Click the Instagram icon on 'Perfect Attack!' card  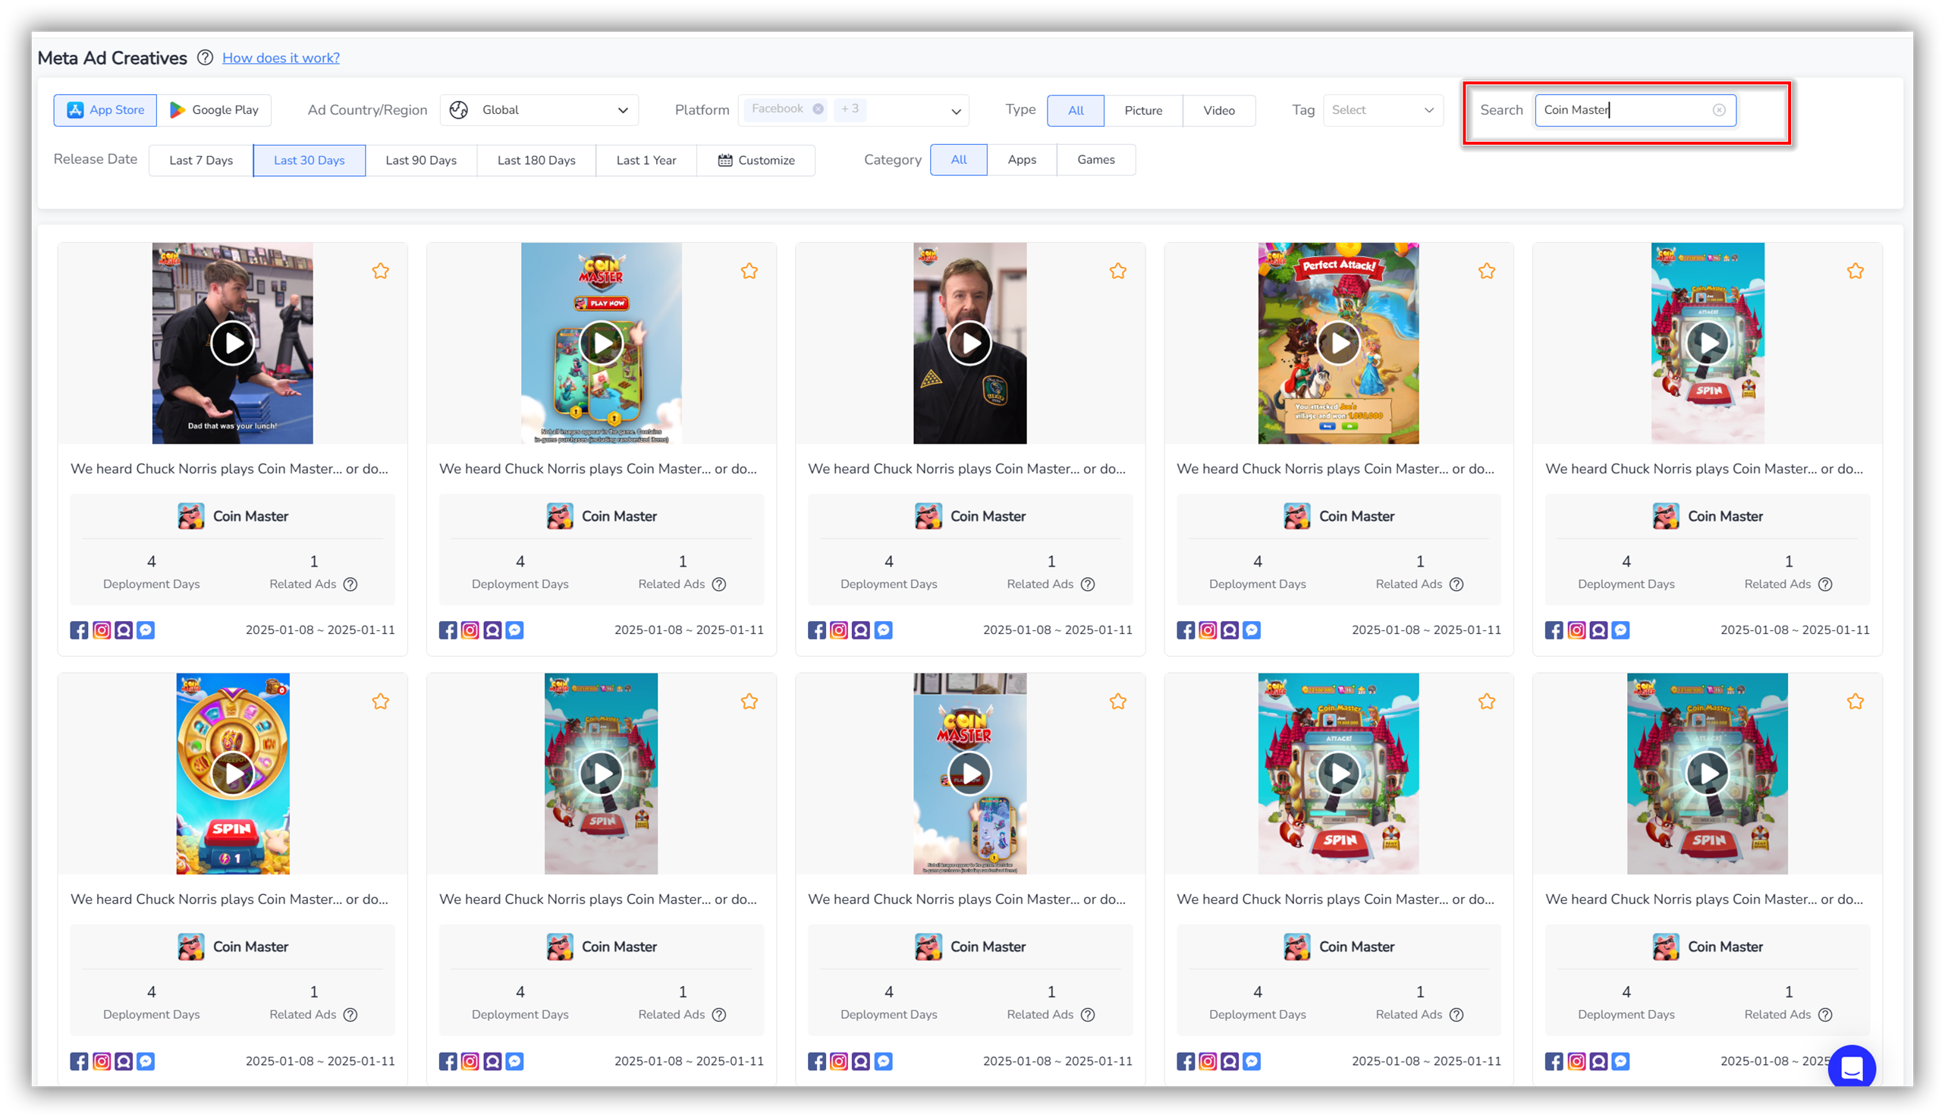click(x=1208, y=630)
